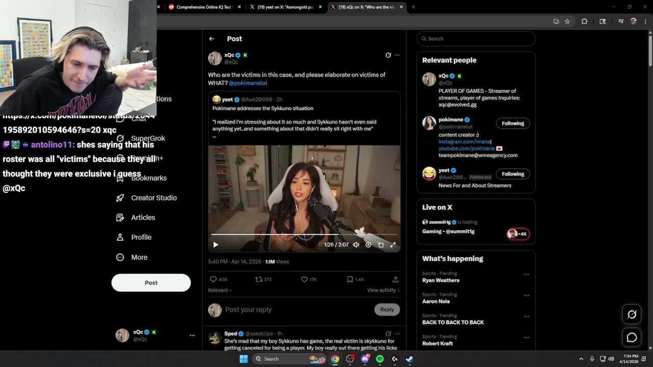Open options for Robert Kraft trend
The height and width of the screenshot is (367, 653).
coord(526,337)
